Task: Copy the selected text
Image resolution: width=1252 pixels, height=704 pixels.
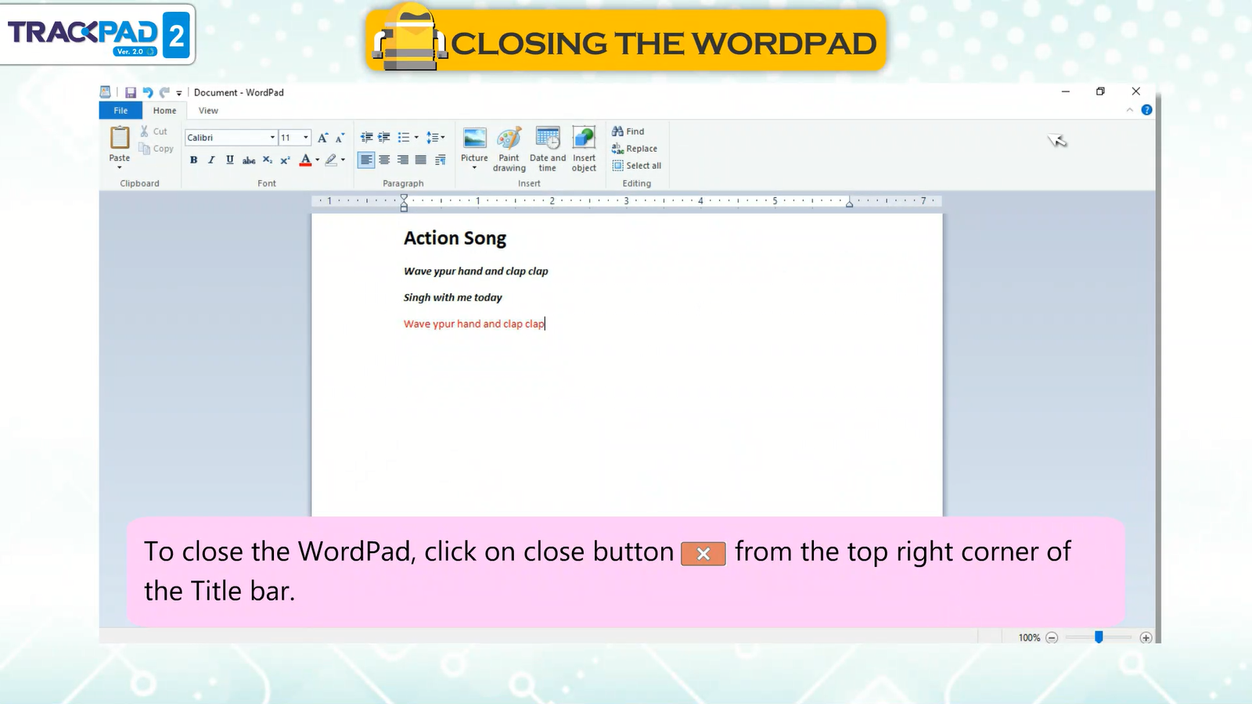Action: pos(156,149)
